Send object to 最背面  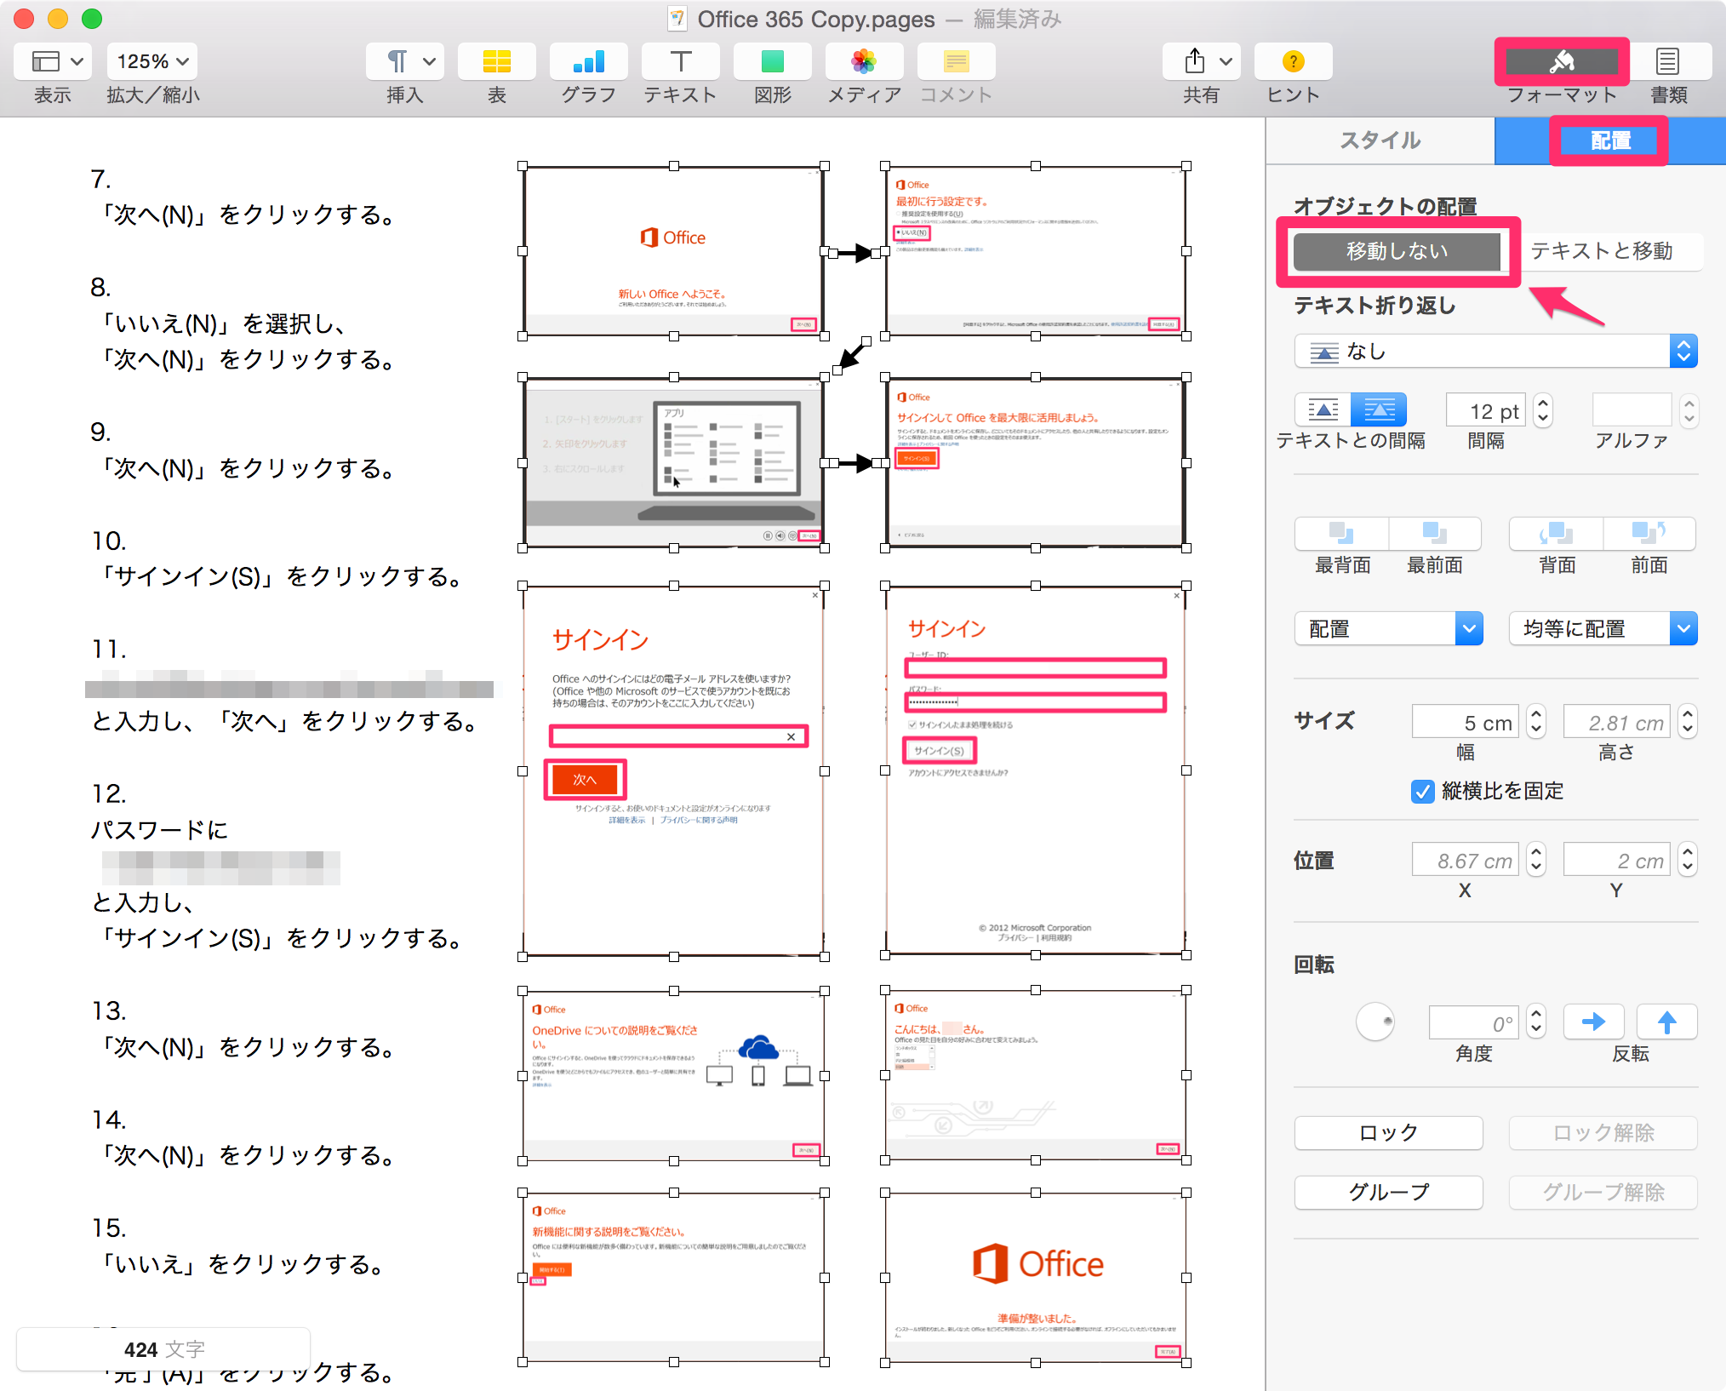1342,534
